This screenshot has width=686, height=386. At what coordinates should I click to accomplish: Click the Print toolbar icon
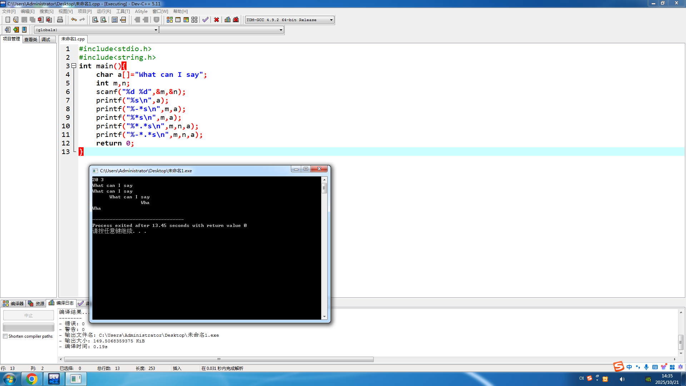click(60, 20)
